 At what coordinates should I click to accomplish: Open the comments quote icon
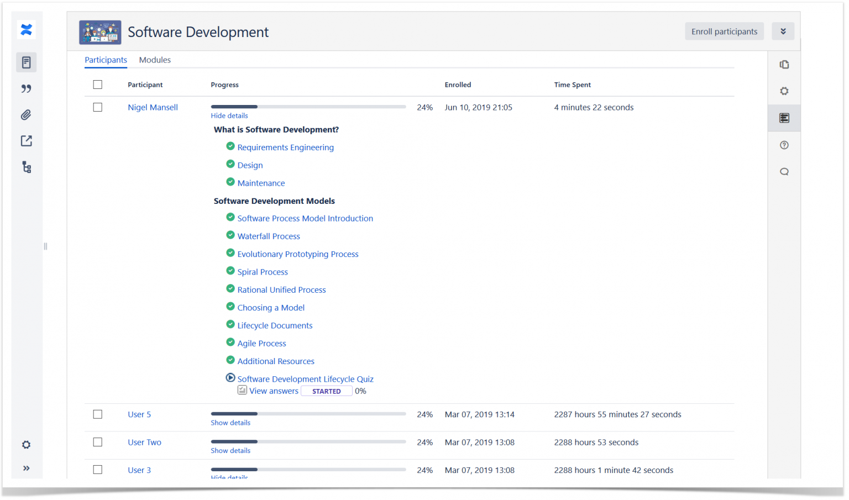point(26,88)
